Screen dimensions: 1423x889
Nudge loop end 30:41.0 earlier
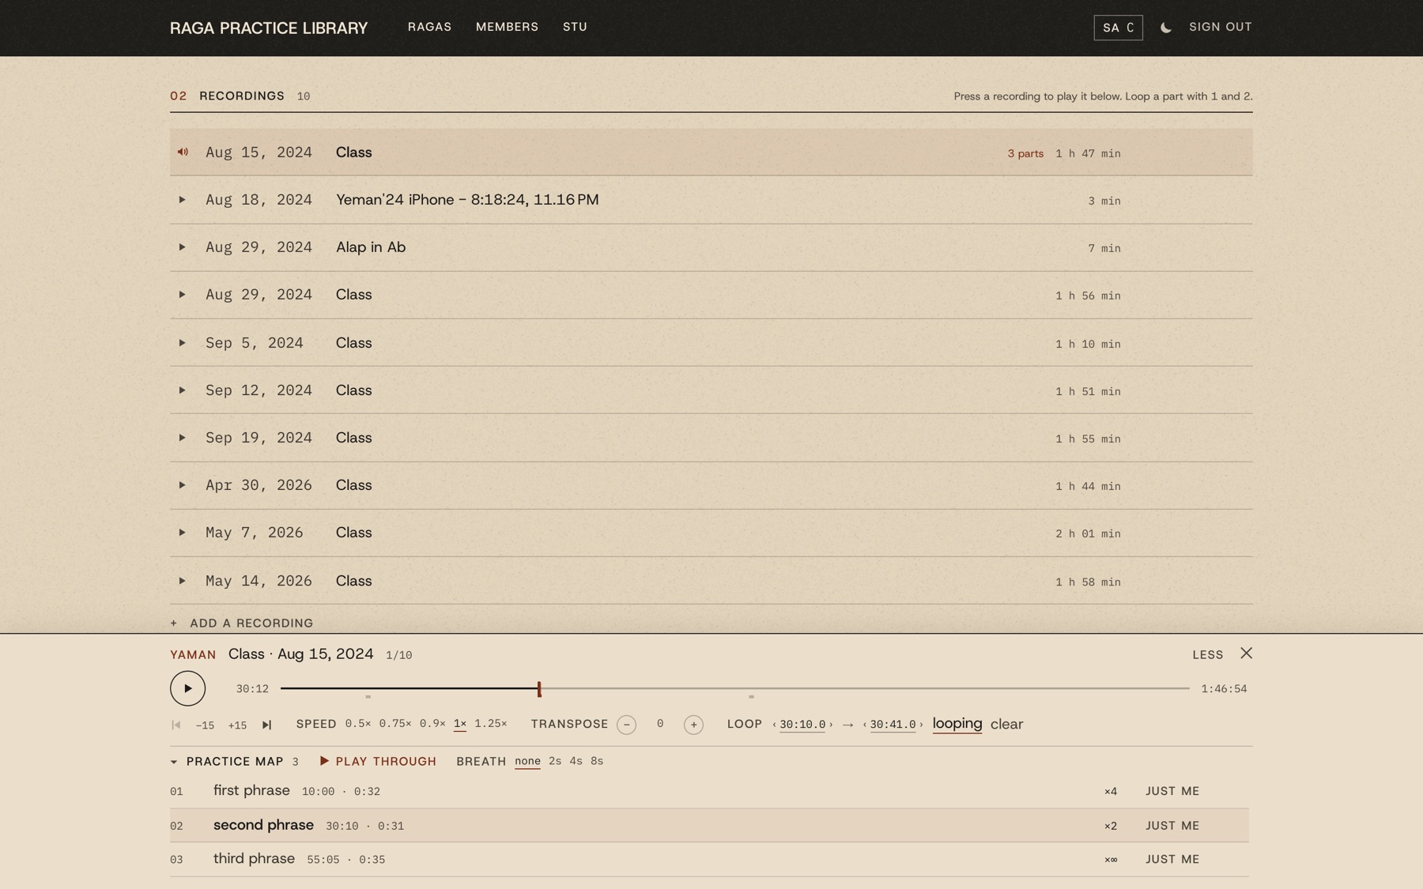pos(865,725)
